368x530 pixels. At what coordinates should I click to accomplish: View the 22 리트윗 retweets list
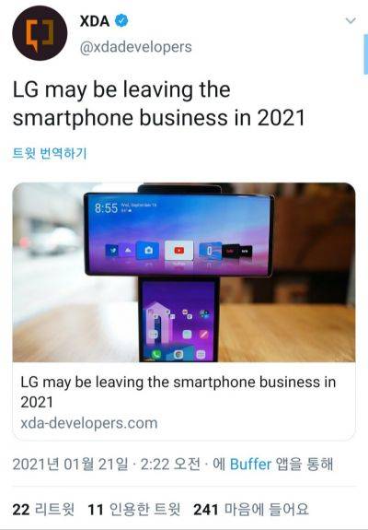tap(43, 510)
